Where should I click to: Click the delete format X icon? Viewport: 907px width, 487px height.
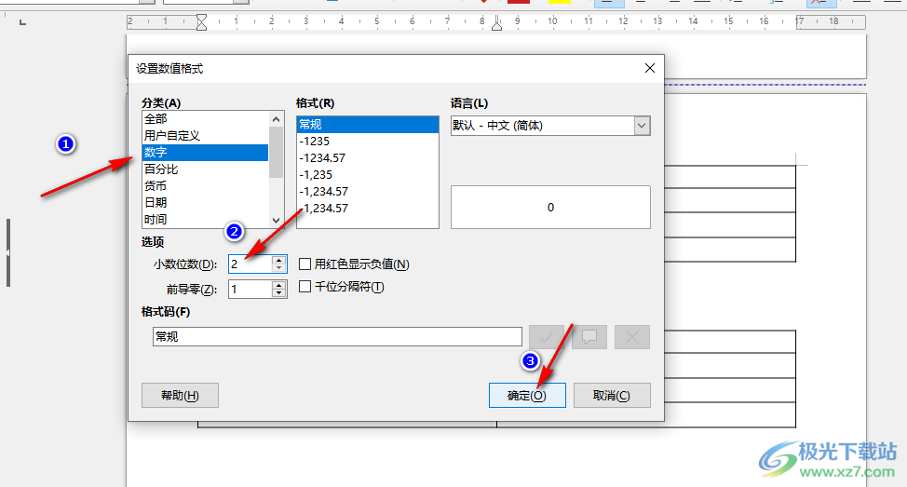[x=632, y=337]
